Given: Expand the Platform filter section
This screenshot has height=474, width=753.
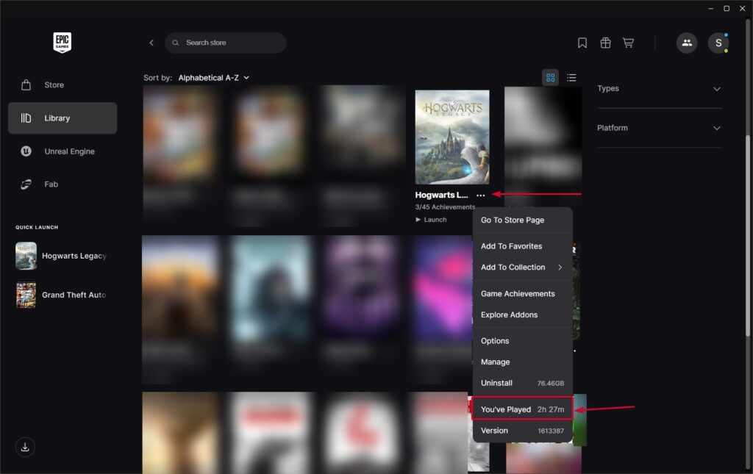Looking at the screenshot, I should pos(659,128).
